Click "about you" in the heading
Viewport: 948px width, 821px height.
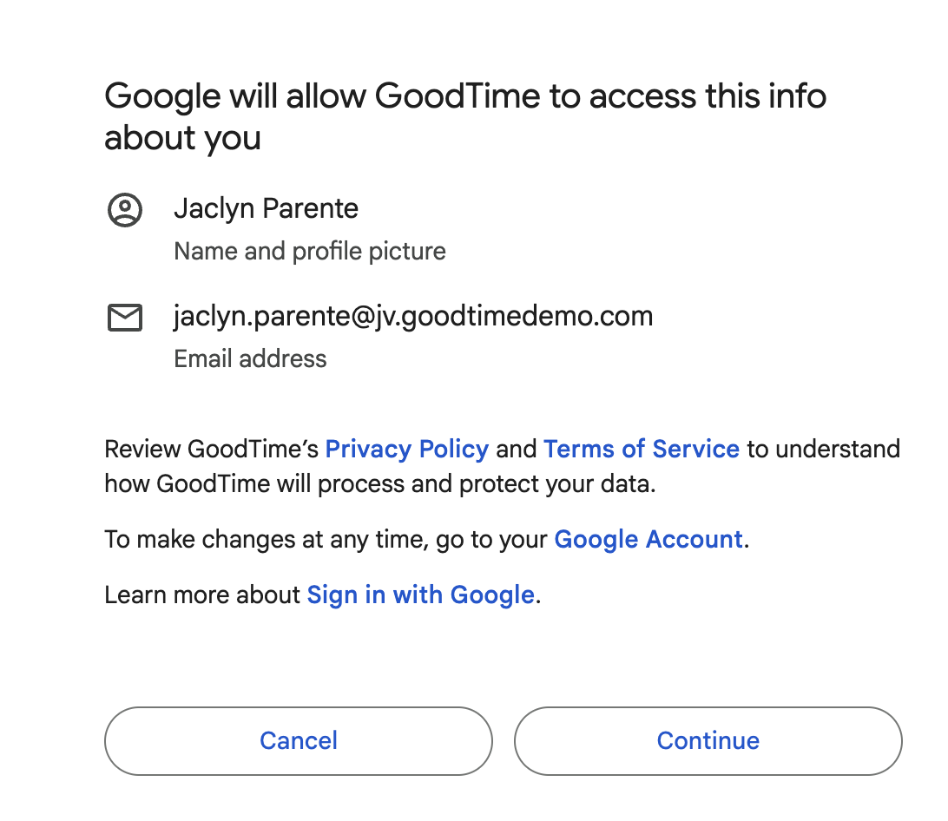coord(182,139)
